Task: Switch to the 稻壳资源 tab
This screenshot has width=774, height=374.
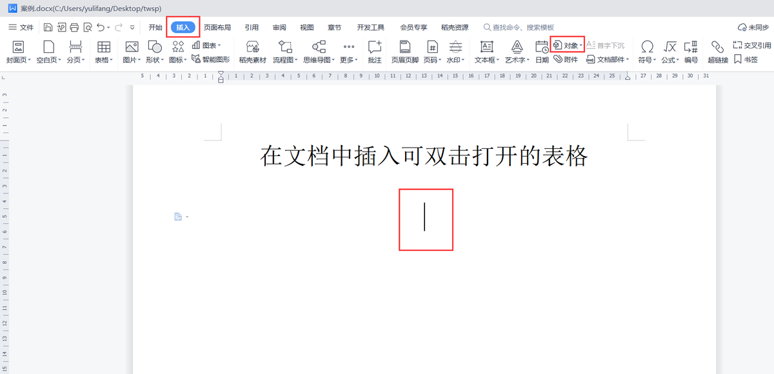Action: click(455, 27)
